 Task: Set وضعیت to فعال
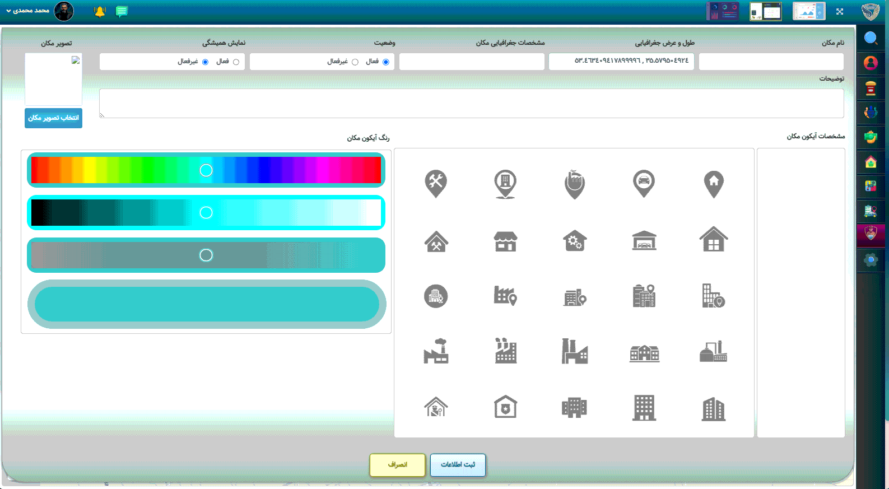385,62
